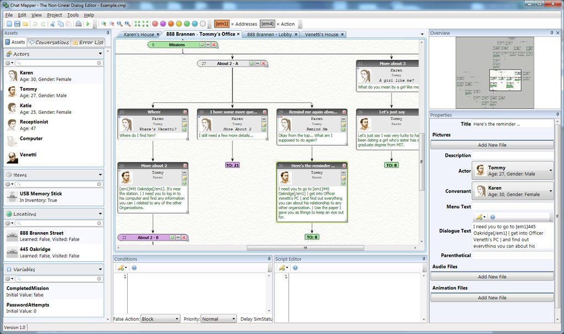Click the help icon in Conditions panel

(134, 268)
